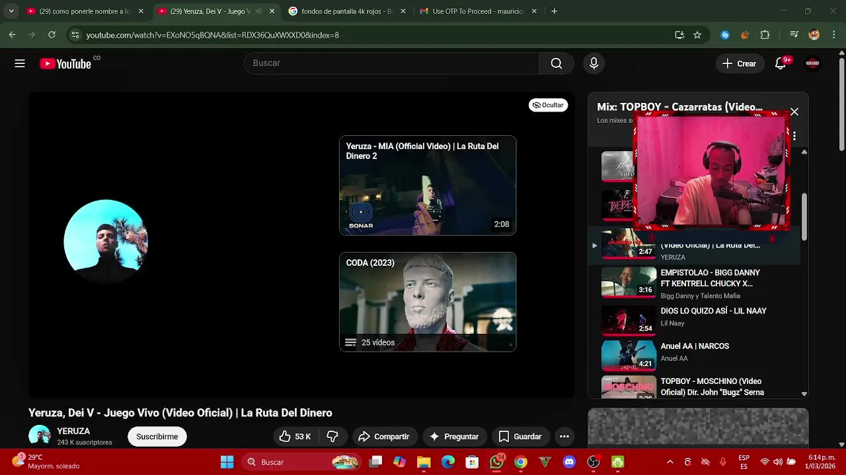The image size is (846, 475).
Task: Open the weather widget showing 29°C
Action: tap(45, 462)
